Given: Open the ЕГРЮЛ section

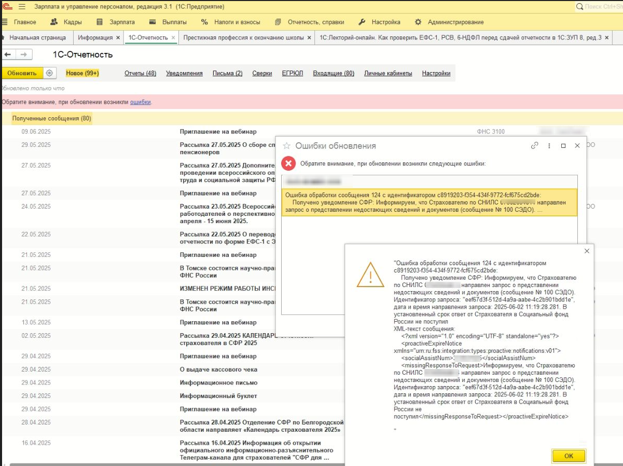Looking at the screenshot, I should point(293,73).
